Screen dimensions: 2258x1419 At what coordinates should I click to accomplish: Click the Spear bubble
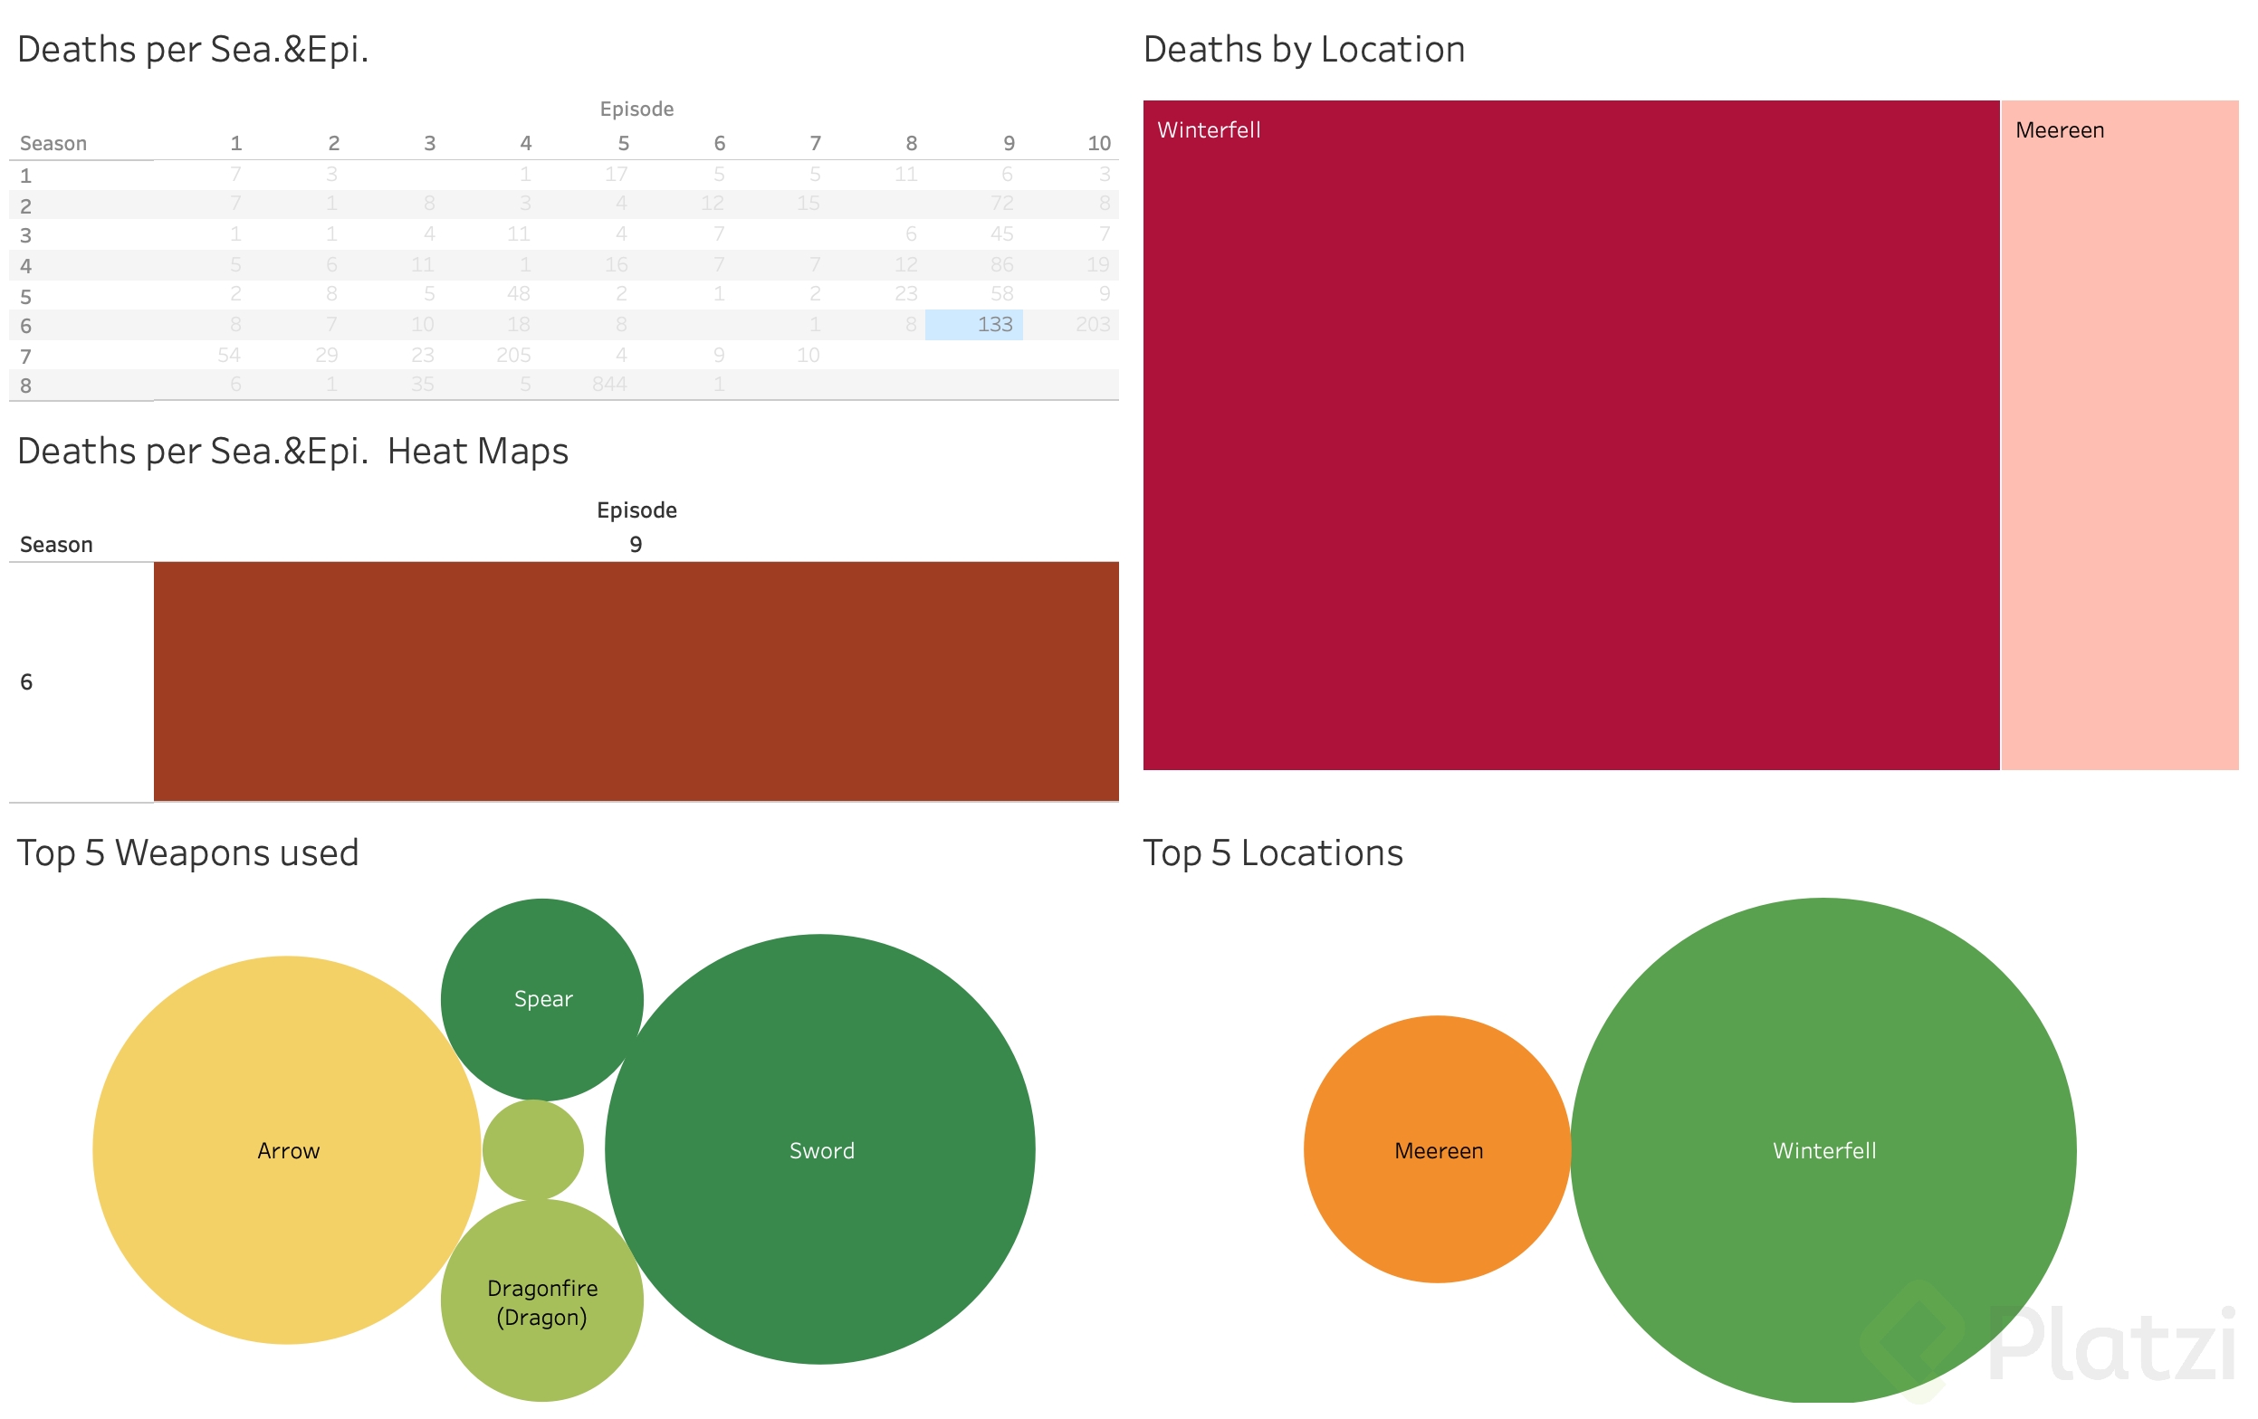click(542, 998)
